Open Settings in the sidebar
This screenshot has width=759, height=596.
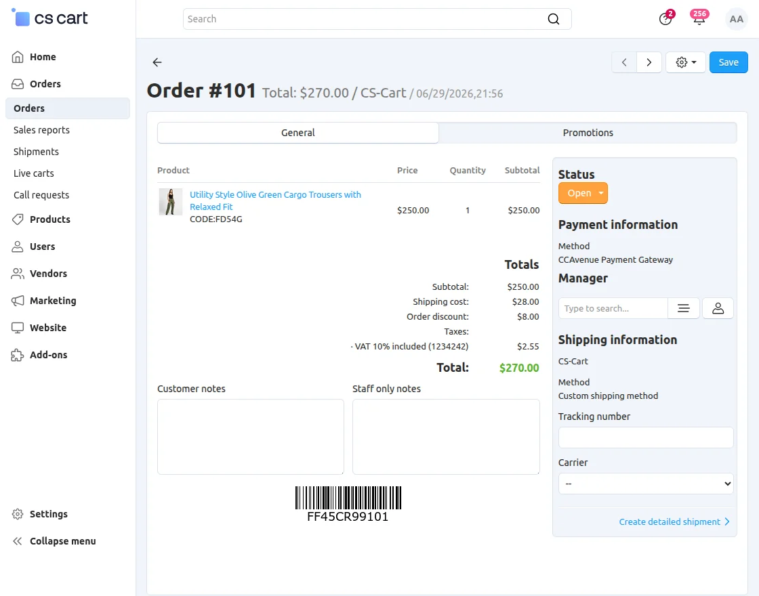point(48,514)
